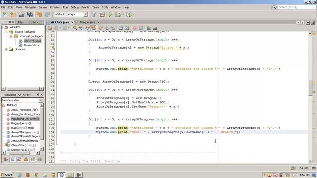Click Projects panel horizontal scrollbar right arrow
The height and width of the screenshot is (178, 317).
click(x=41, y=89)
